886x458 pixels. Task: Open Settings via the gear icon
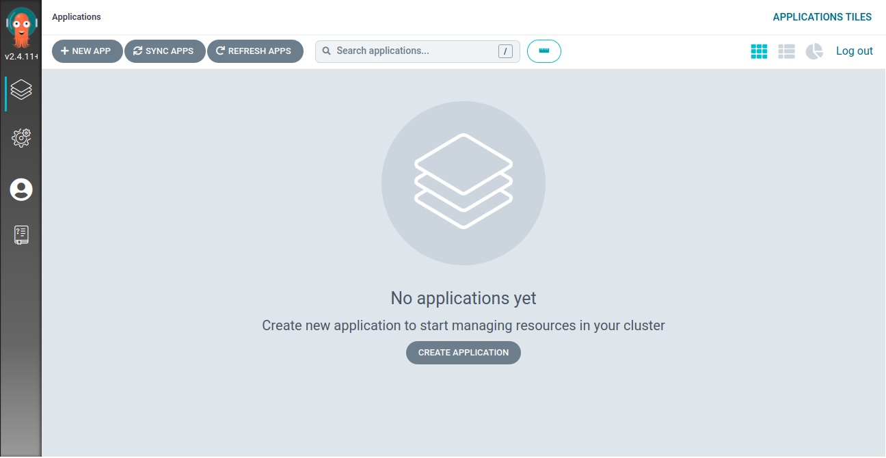tap(21, 138)
